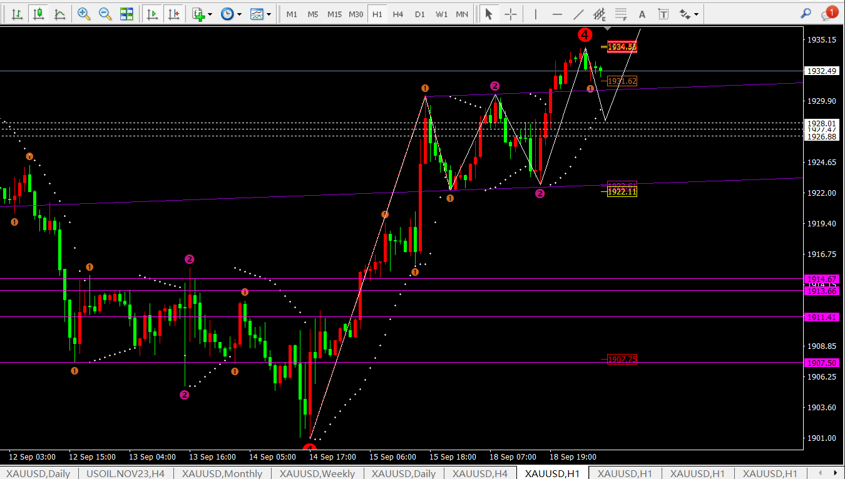Select the crosshair tool
Viewport: 845px width, 479px height.
click(511, 14)
